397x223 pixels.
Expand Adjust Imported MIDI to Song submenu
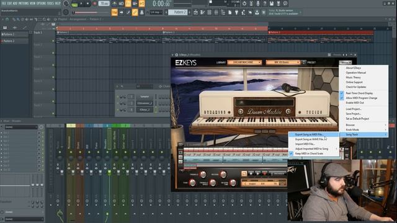click(314, 149)
